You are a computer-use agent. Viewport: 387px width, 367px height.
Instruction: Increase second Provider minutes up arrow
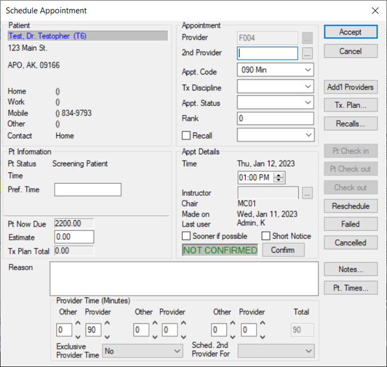pyautogui.click(x=183, y=323)
